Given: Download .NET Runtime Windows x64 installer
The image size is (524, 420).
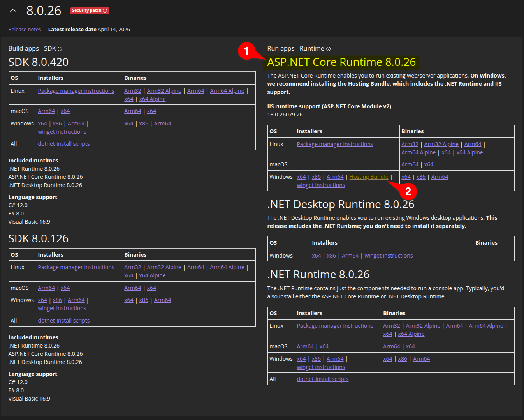Looking at the screenshot, I should tap(301, 359).
